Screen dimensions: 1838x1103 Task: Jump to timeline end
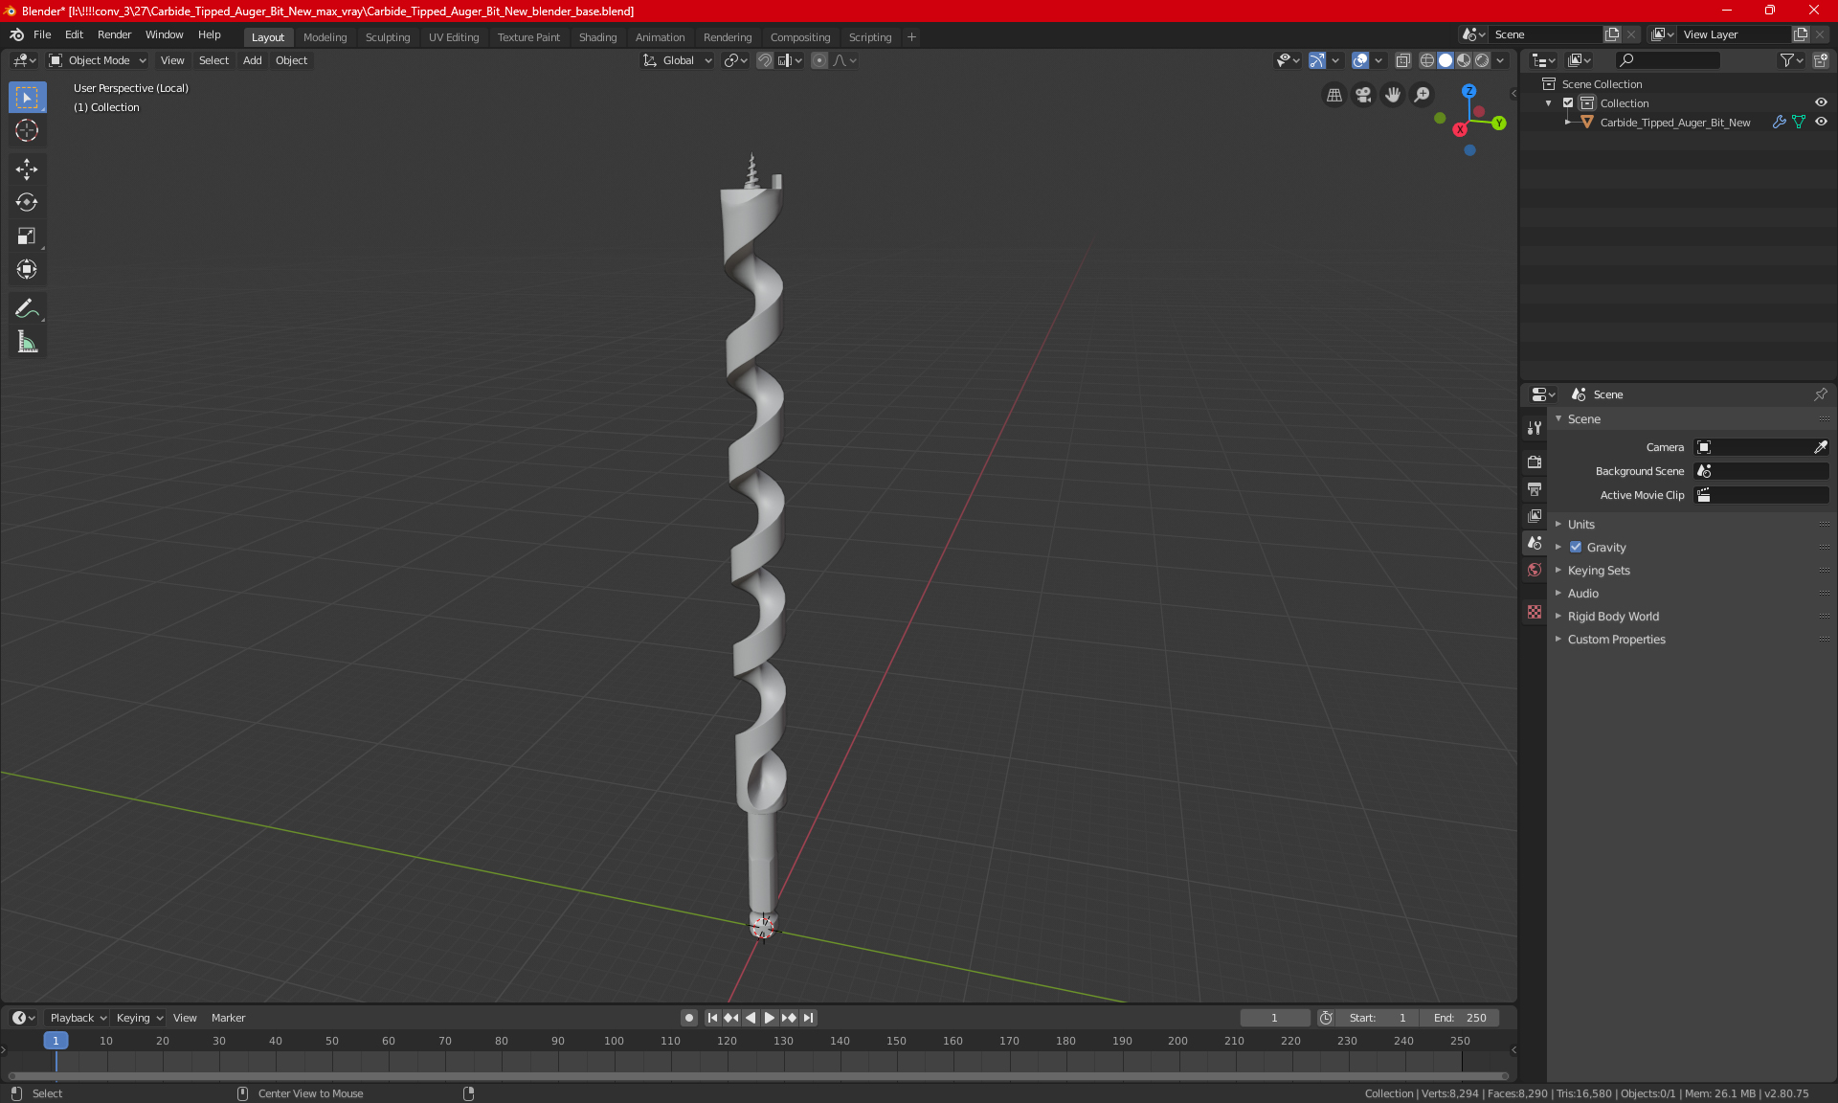[x=809, y=1018]
